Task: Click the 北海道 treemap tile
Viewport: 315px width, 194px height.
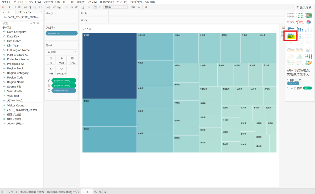Action: pos(186,48)
